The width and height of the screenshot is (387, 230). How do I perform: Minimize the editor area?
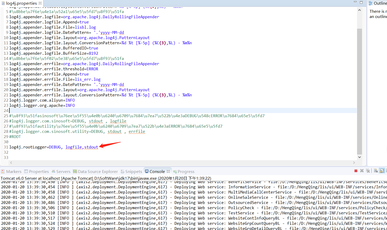click(355, 2)
